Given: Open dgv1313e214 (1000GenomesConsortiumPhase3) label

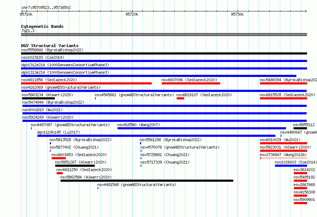Looking at the screenshot, I should tap(65, 72).
